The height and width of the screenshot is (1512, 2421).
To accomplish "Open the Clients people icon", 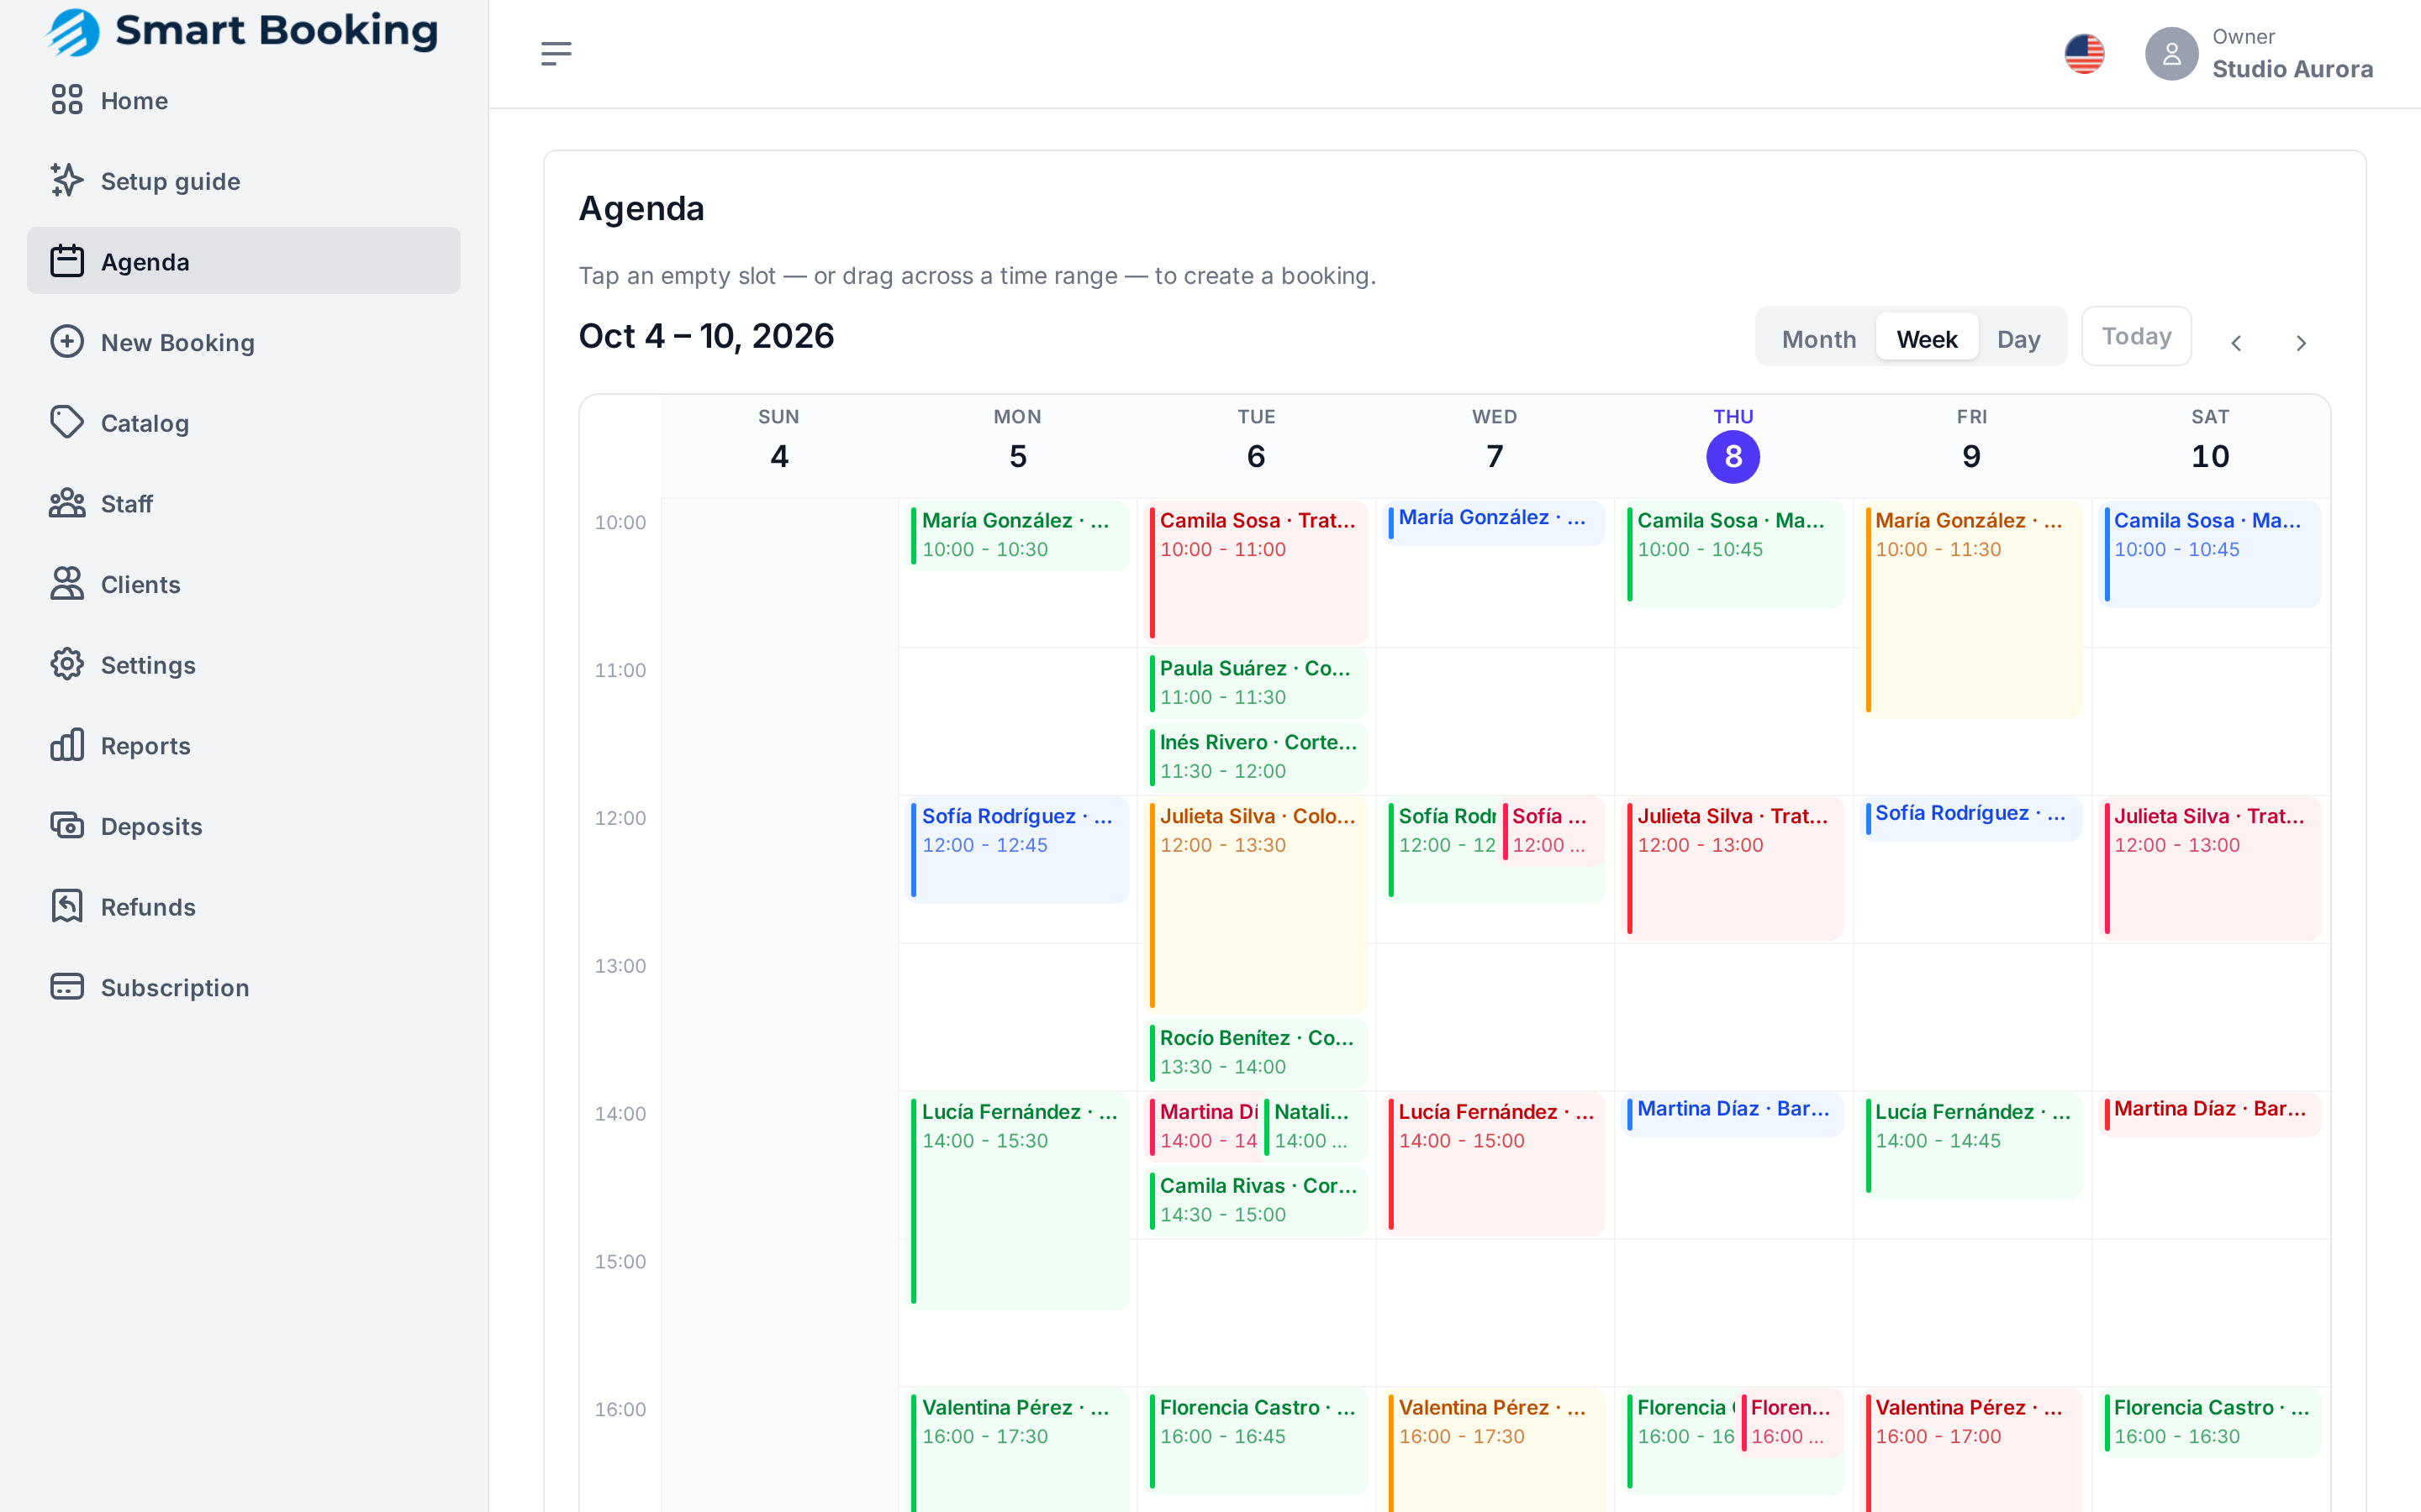I will click(x=67, y=584).
